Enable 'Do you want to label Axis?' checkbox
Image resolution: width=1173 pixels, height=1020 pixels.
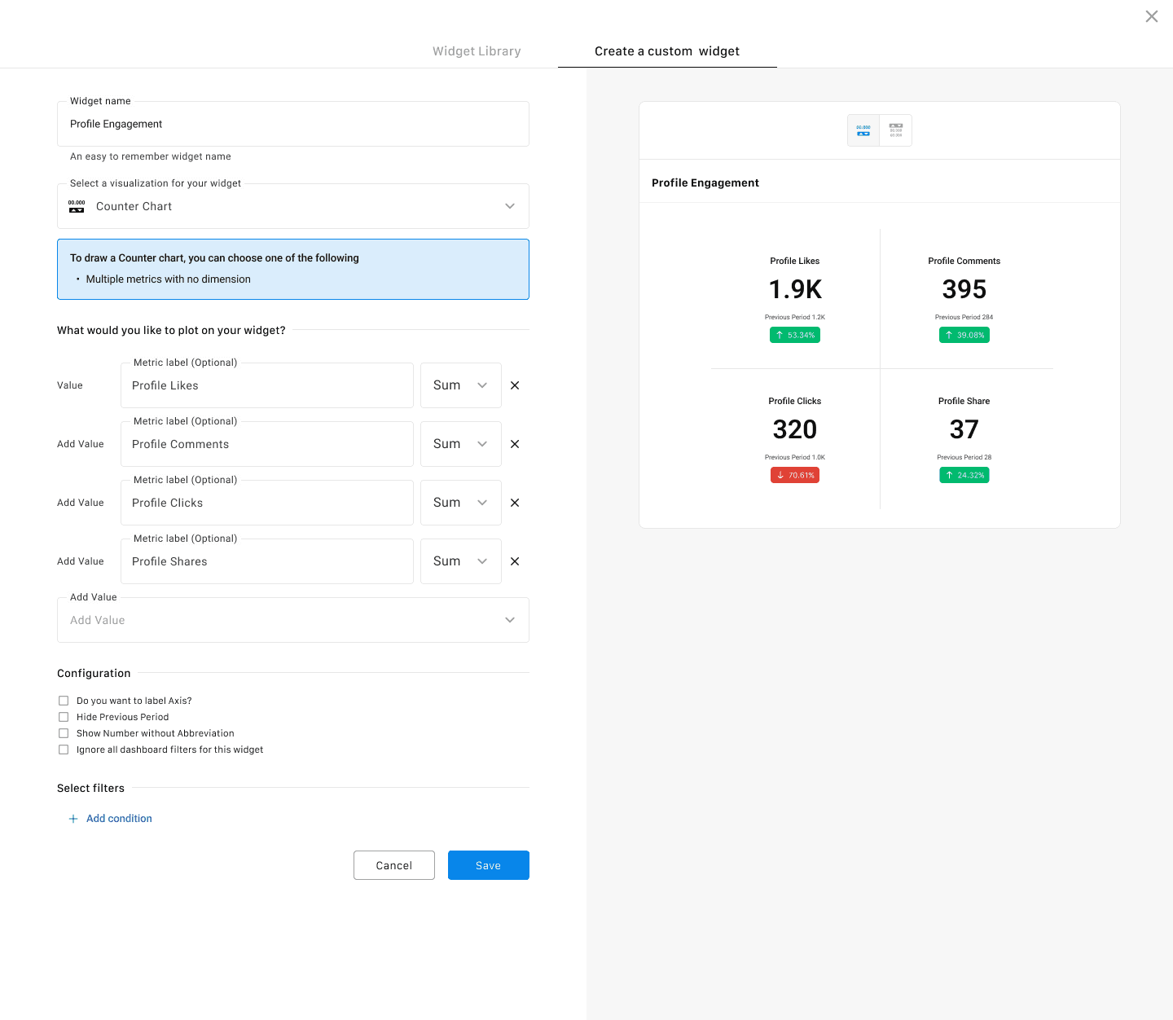64,701
